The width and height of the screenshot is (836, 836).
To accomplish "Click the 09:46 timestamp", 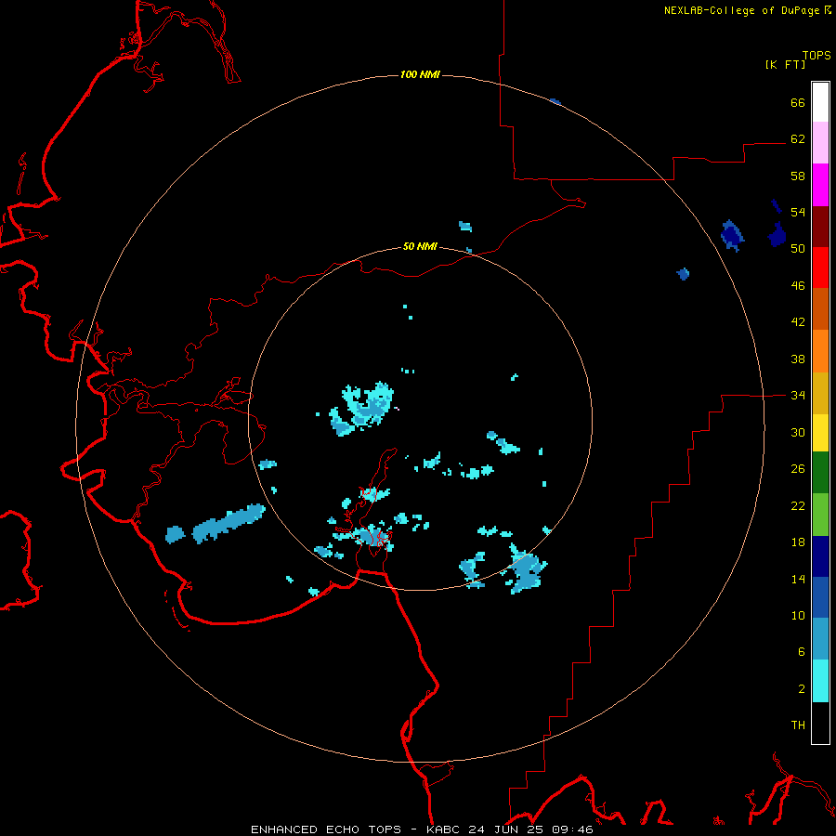I will (x=571, y=829).
